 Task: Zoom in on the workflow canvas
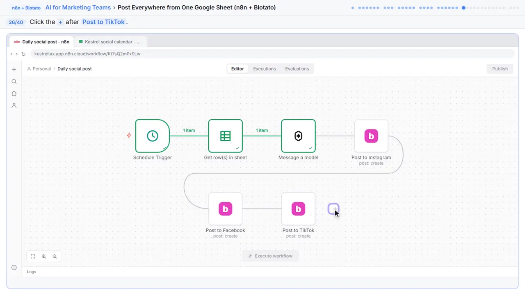pos(44,256)
